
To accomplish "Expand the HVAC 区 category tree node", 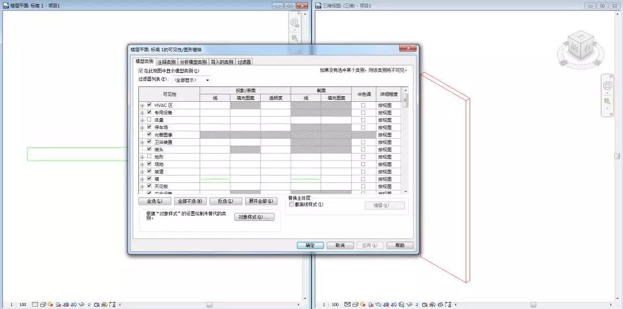I will [x=142, y=105].
